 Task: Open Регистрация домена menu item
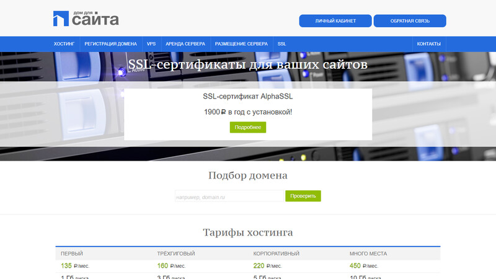click(111, 44)
